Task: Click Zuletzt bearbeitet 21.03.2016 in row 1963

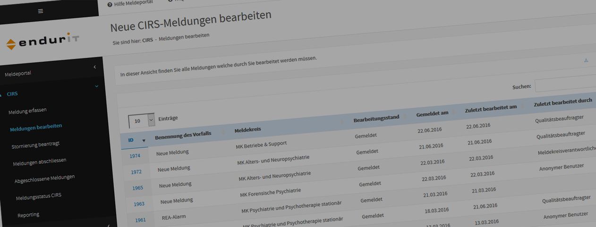Action: pos(484,191)
